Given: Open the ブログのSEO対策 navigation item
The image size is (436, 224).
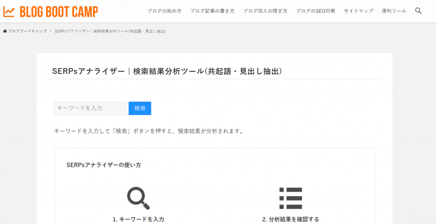Looking at the screenshot, I should point(316,11).
